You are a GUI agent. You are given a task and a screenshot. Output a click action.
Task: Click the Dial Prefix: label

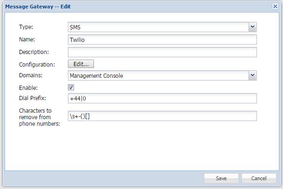[x=34, y=98]
